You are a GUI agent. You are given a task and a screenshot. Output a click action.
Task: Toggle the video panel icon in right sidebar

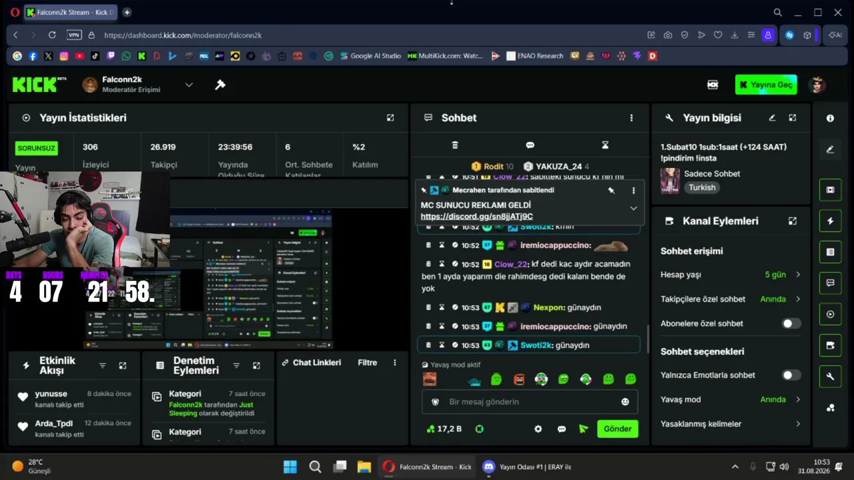(830, 189)
